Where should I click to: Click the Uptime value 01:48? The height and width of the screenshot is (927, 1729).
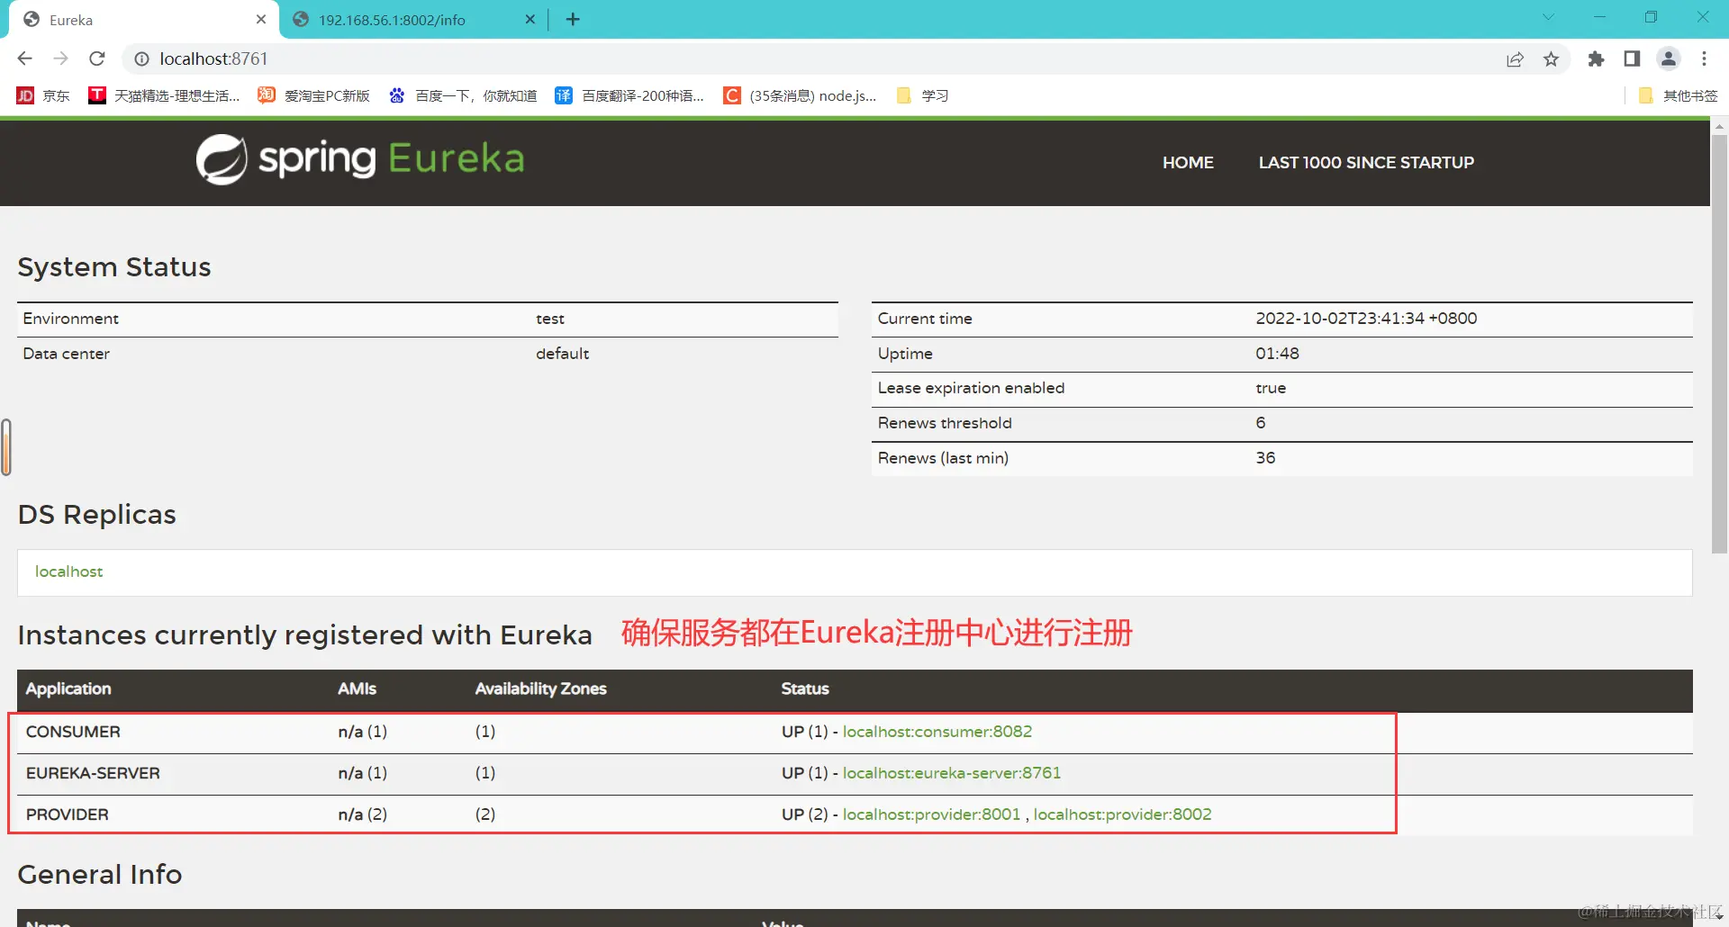point(1277,354)
